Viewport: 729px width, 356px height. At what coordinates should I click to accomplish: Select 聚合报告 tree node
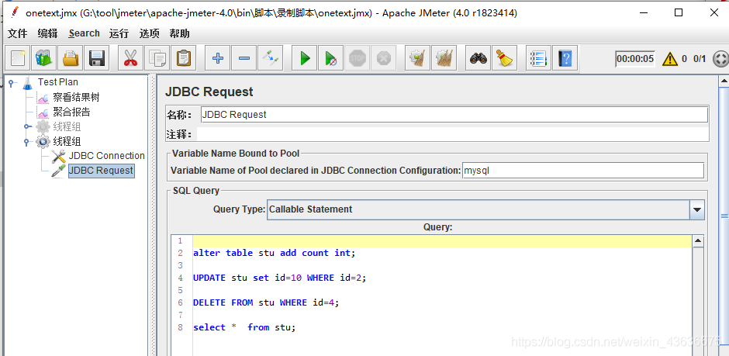coord(71,112)
